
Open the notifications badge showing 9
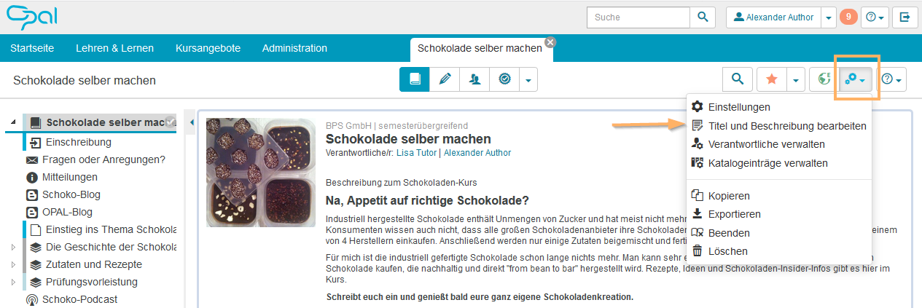pyautogui.click(x=848, y=17)
